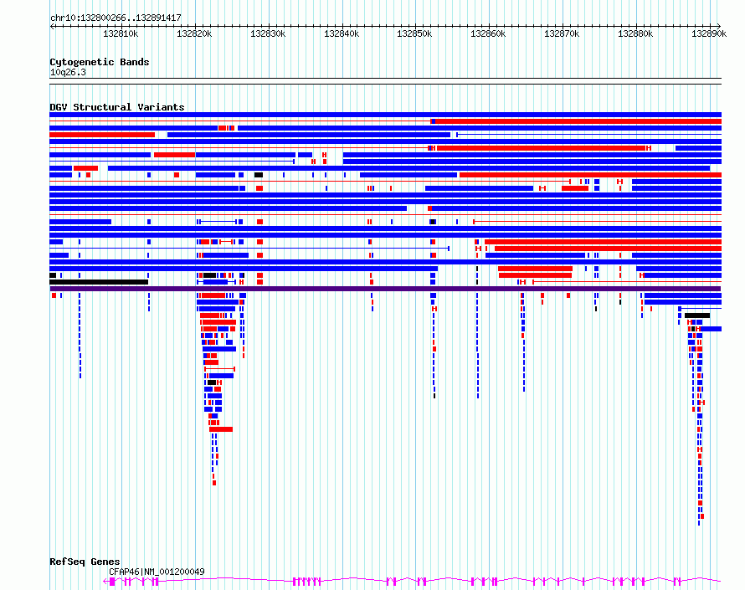Select the small black variant near 132829k
Screen dimensions: 745x590
[x=259, y=175]
